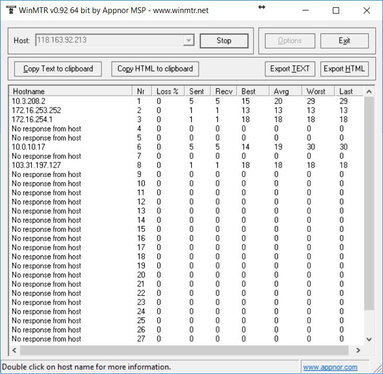
Task: Click the Host address input field
Action: 110,40
